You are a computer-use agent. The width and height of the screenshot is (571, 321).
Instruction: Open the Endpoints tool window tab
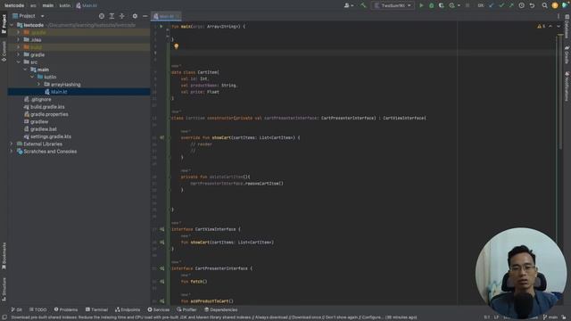coord(128,309)
